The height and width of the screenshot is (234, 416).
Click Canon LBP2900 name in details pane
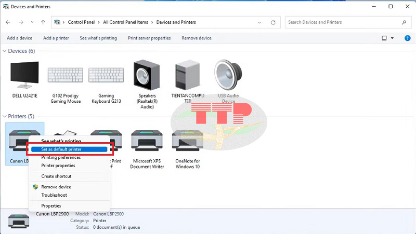point(53,214)
